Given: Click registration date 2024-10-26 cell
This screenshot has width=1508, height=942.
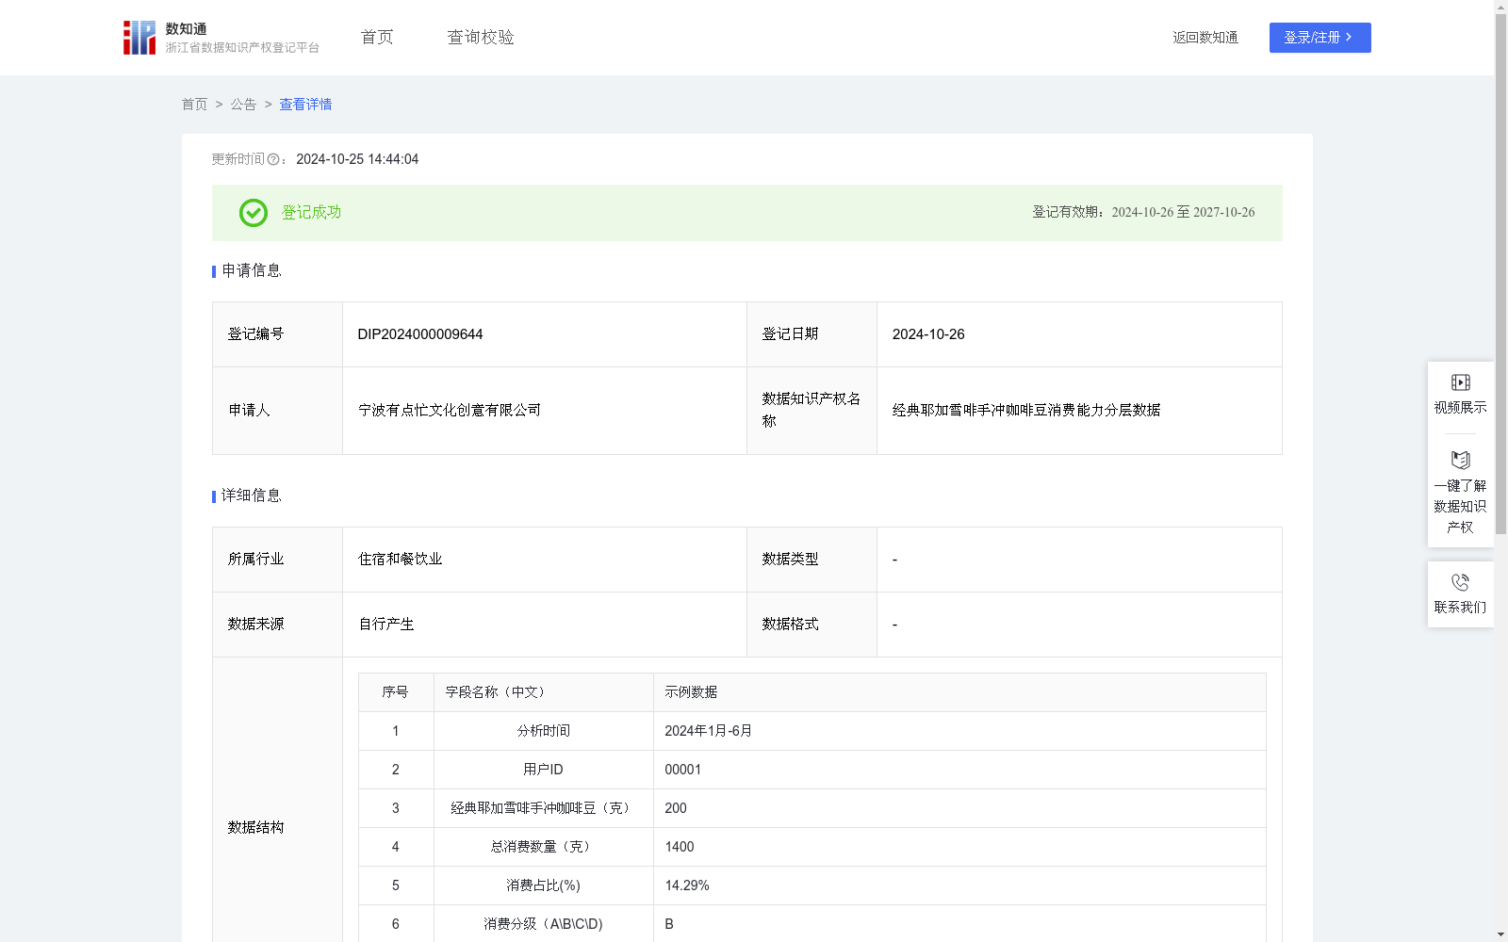Looking at the screenshot, I should (x=1079, y=334).
